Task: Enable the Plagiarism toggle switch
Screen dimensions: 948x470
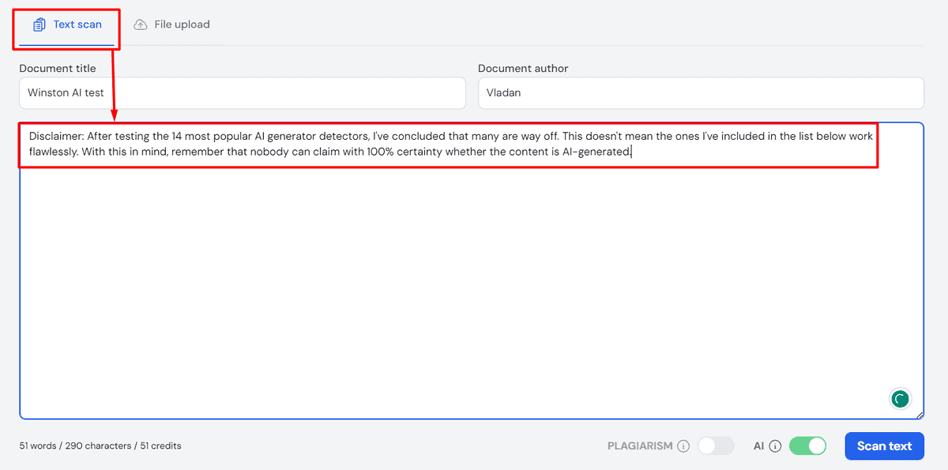Action: (716, 446)
